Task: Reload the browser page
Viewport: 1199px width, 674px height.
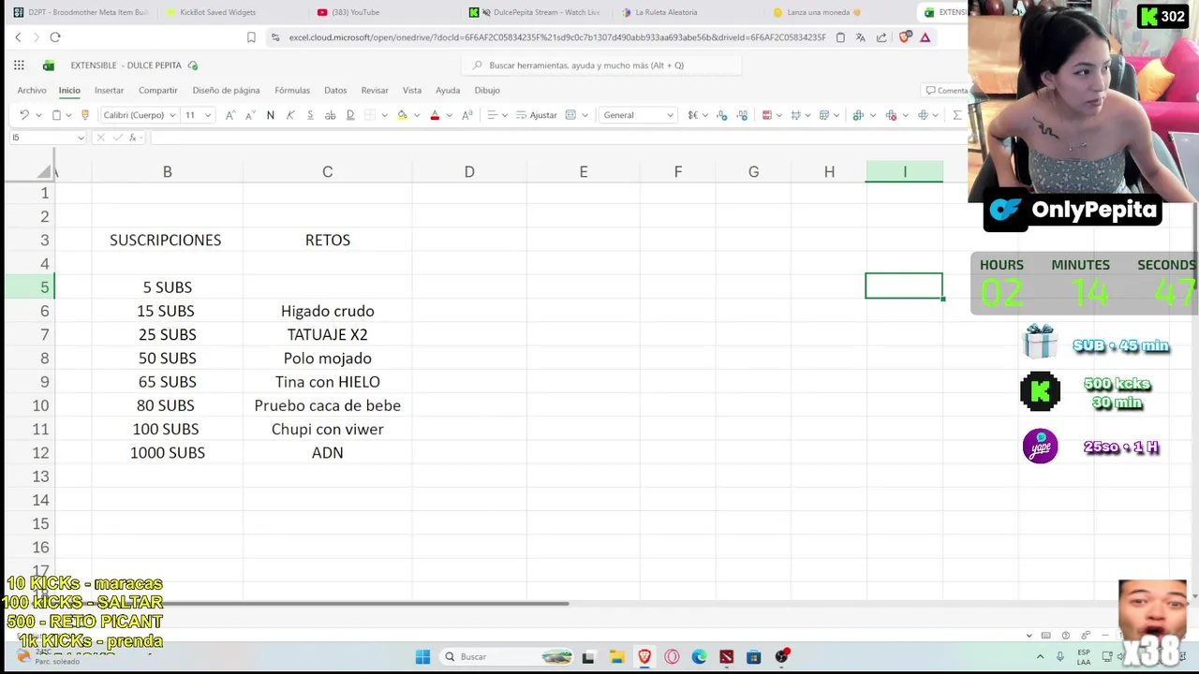Action: pos(55,37)
